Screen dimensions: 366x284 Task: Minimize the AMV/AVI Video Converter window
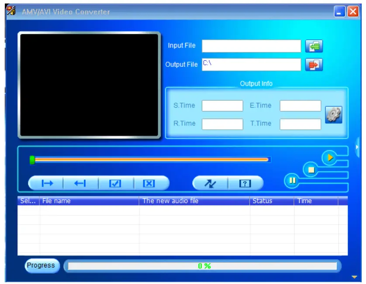(x=340, y=11)
